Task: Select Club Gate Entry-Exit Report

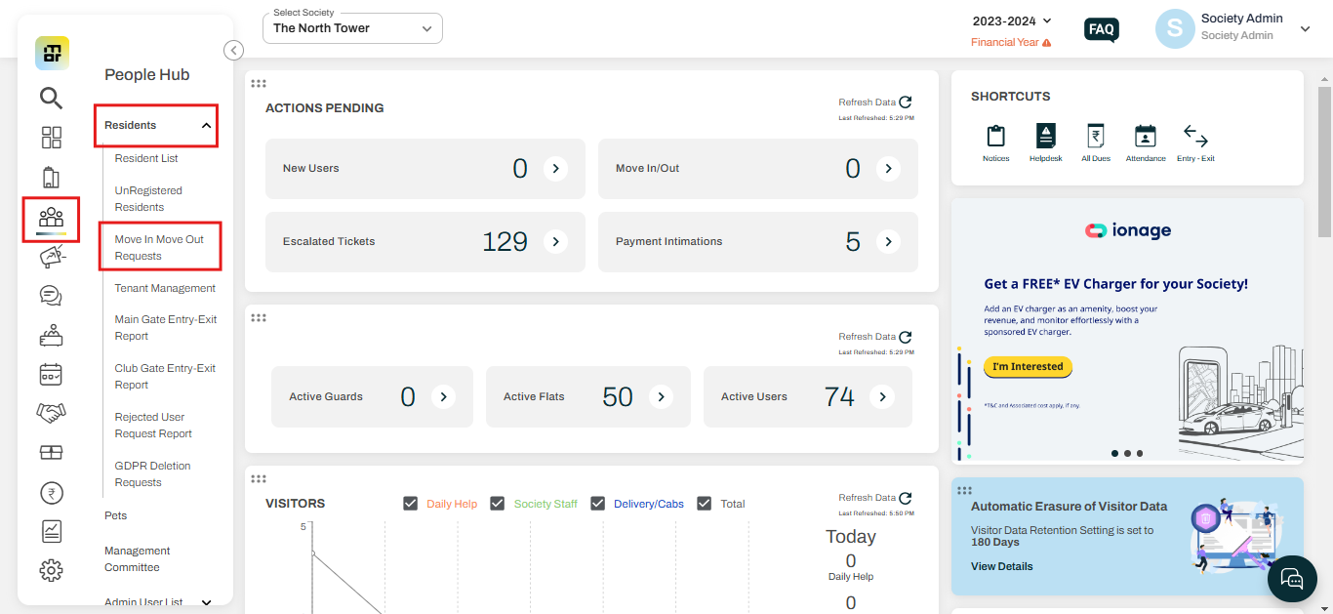Action: [x=165, y=377]
